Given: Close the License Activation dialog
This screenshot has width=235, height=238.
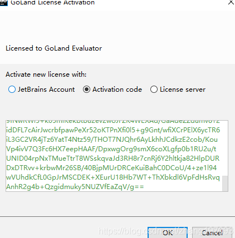Looking at the screenshot, I should click(231, 2).
